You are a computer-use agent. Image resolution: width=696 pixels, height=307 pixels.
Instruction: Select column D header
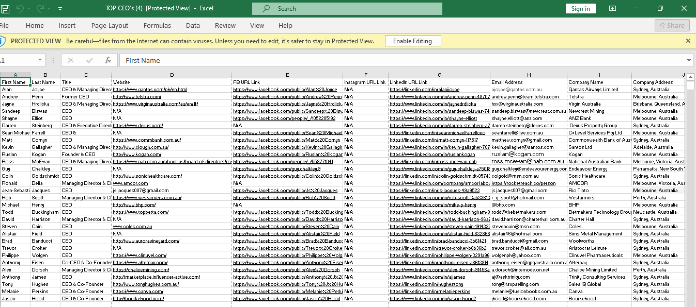[x=172, y=75]
